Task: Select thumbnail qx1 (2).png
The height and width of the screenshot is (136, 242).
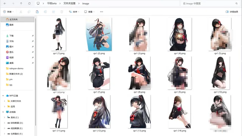Action: point(99,34)
